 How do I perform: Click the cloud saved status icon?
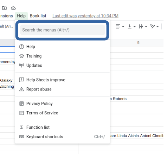point(13,8)
